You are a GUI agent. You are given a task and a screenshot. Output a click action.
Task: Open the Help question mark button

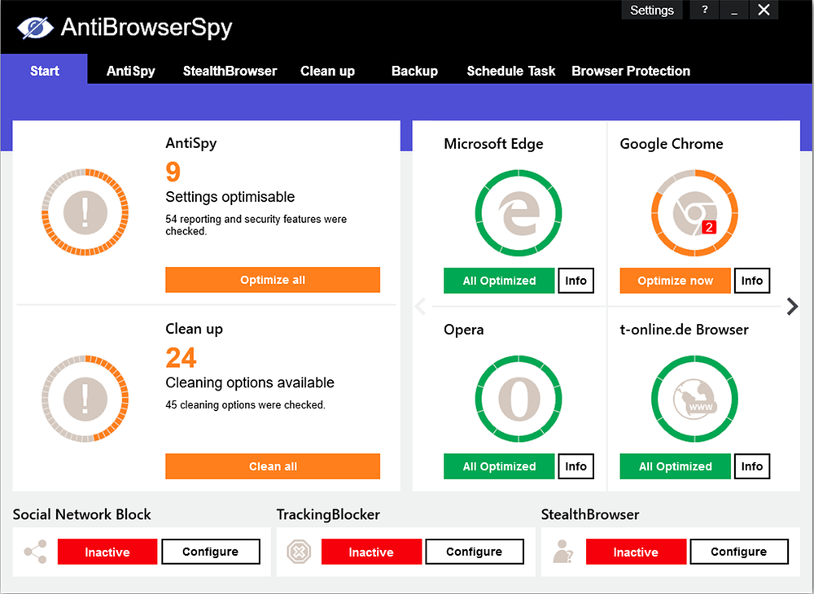(x=704, y=10)
